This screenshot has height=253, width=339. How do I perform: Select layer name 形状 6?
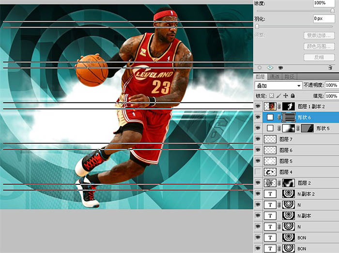coord(304,117)
